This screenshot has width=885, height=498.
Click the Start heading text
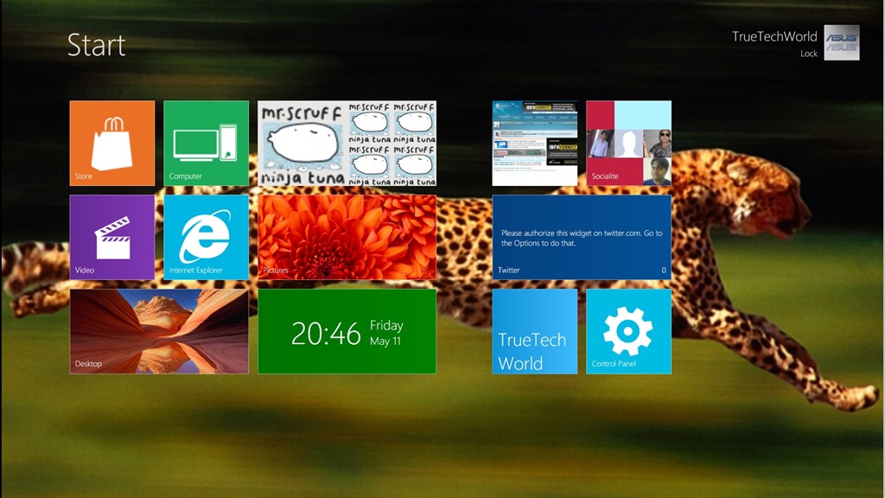pos(97,45)
